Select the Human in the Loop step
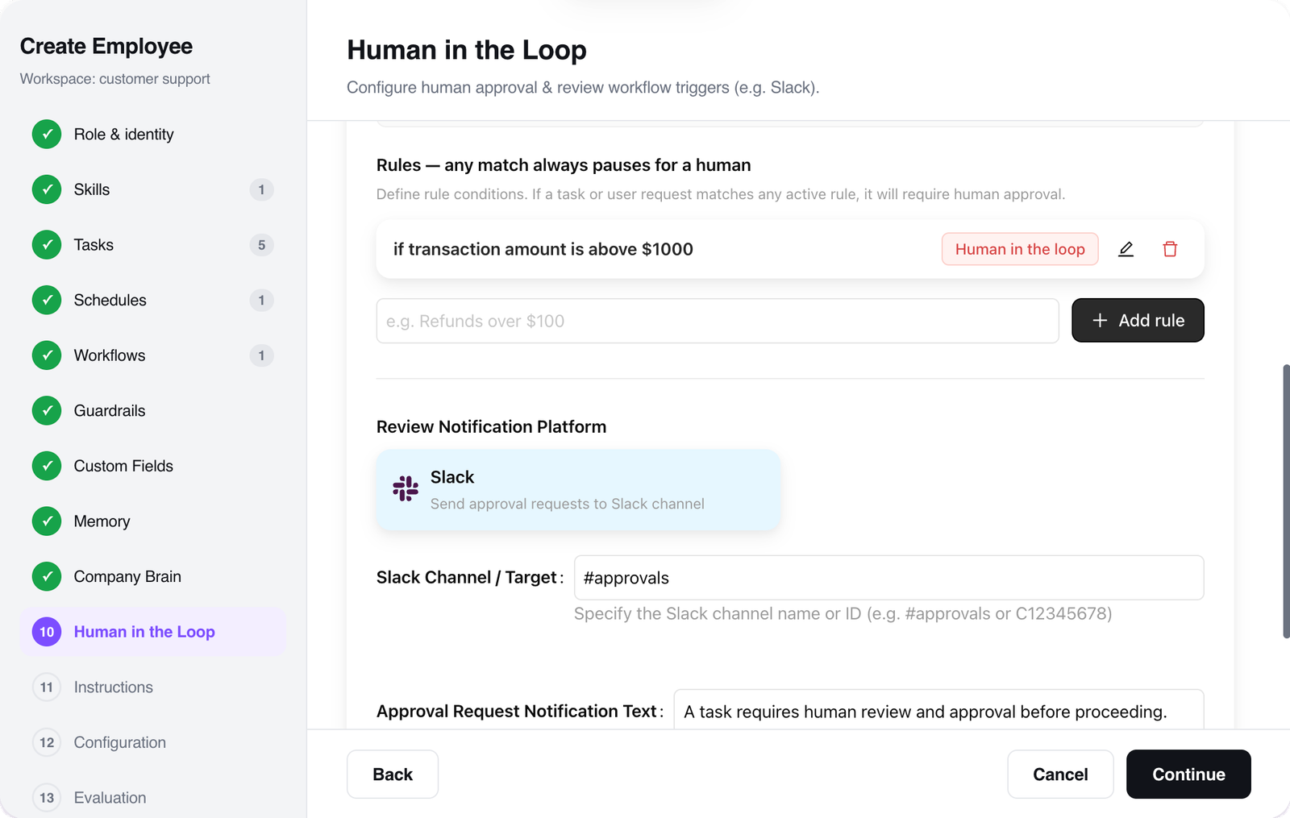Image resolution: width=1290 pixels, height=818 pixels. pyautogui.click(x=153, y=632)
